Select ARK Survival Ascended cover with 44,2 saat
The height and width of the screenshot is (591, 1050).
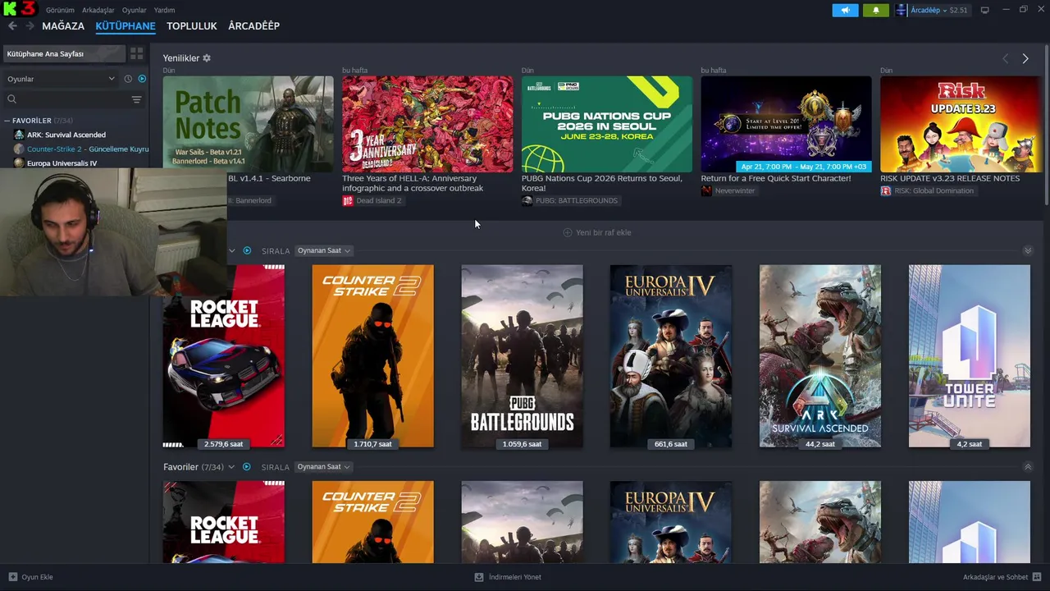pyautogui.click(x=820, y=356)
